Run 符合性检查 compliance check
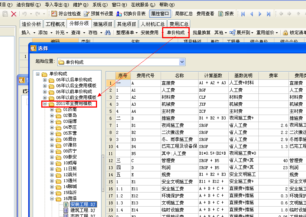Image resolution: width=306 pixels, height=217 pixels. pyautogui.click(x=66, y=14)
